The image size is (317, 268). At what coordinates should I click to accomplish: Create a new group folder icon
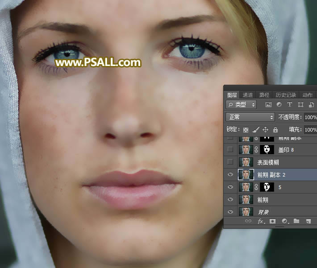(296, 221)
